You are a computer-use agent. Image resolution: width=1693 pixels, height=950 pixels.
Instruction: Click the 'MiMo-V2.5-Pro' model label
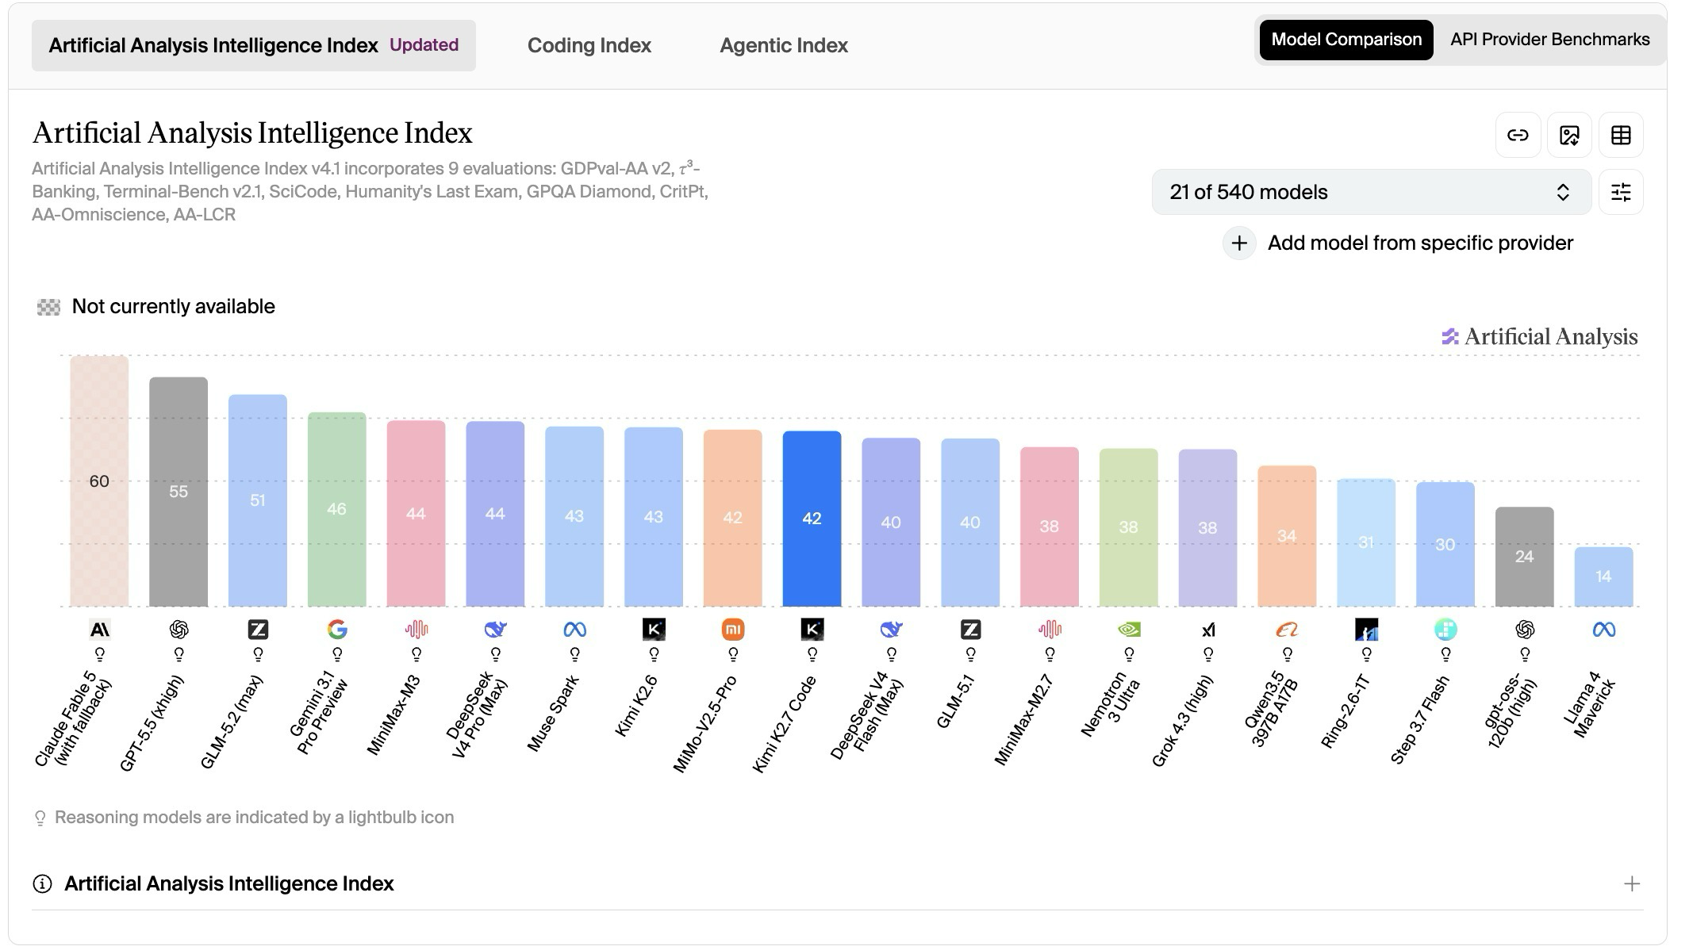[704, 723]
